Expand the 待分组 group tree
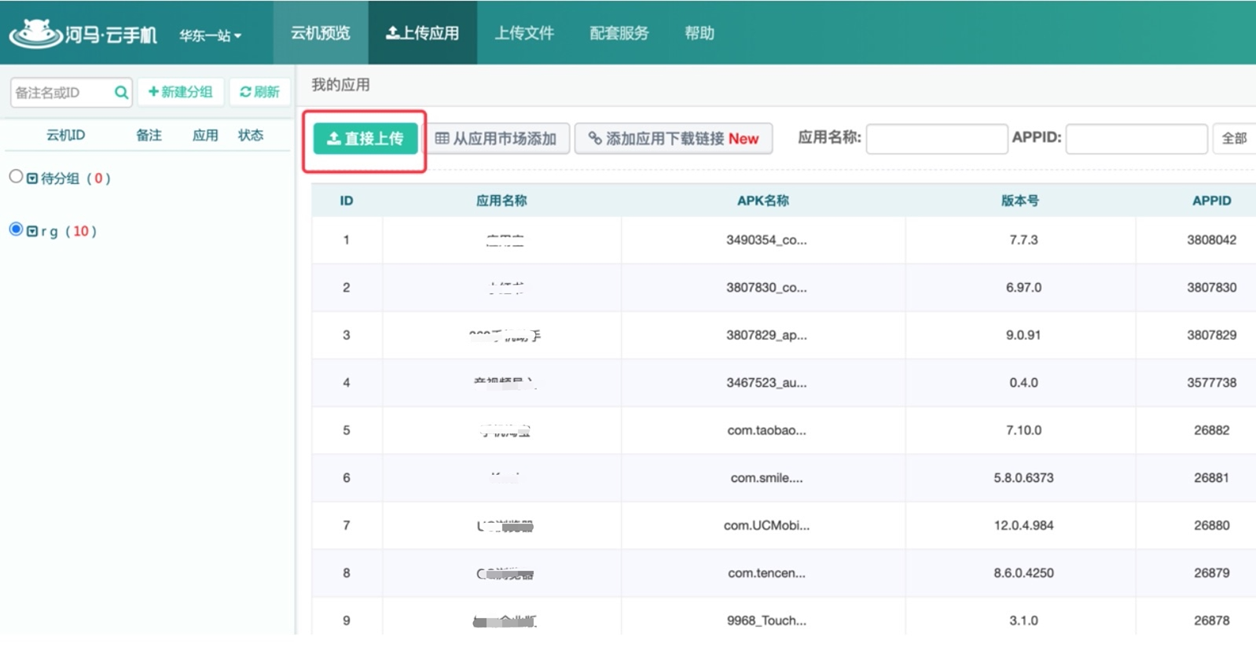Viewport: 1256px width, 670px height. click(x=32, y=179)
